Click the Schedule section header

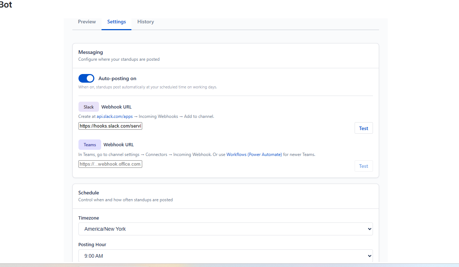point(89,193)
